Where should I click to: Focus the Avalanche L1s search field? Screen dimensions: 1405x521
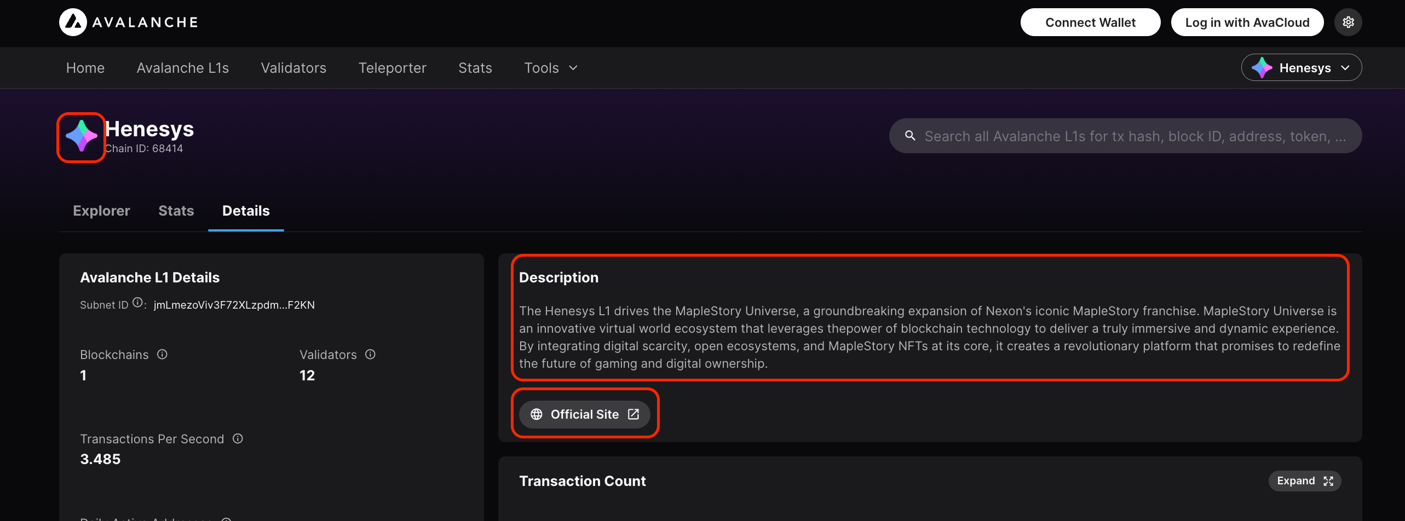(1133, 136)
